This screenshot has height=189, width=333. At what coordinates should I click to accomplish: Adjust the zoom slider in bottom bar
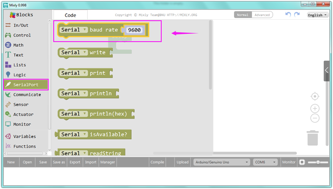coord(318,163)
